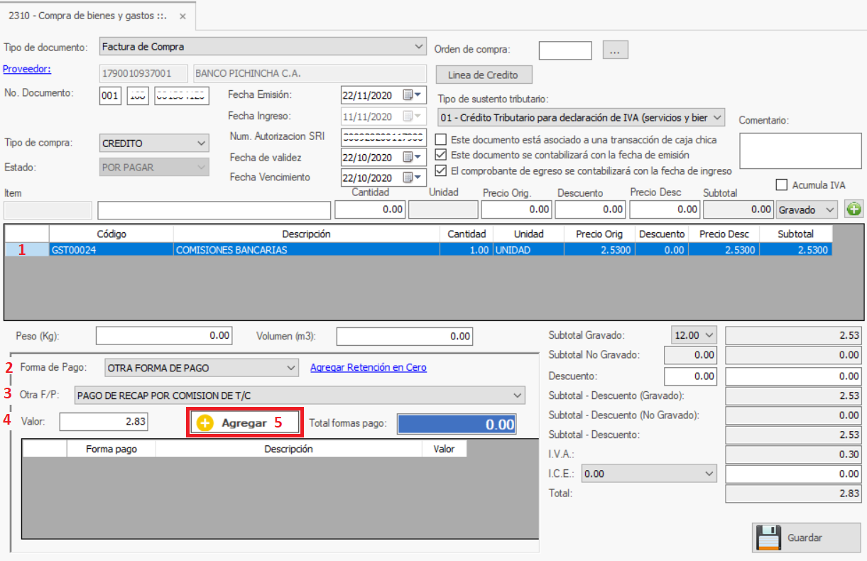Close the Compra de bienes y gastos tab
The height and width of the screenshot is (561, 867).
coord(183,16)
